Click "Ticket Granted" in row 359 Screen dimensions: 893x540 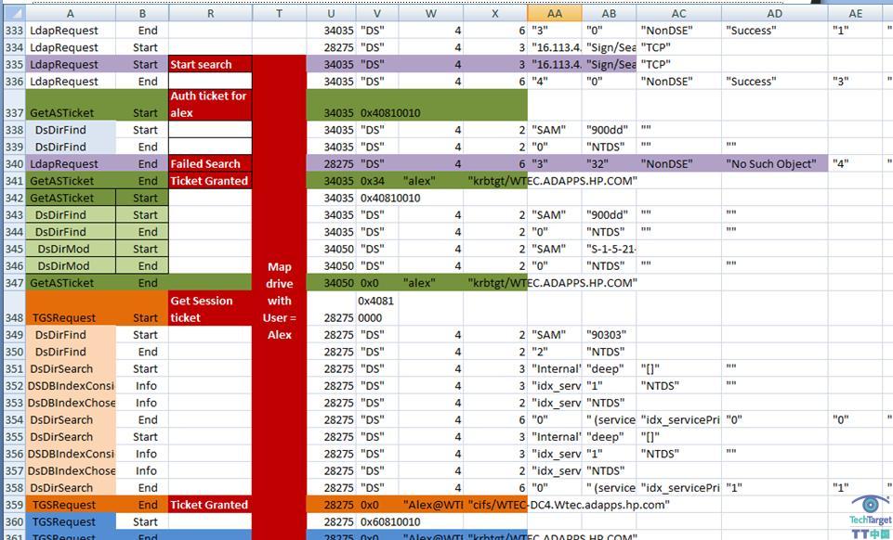pos(209,505)
